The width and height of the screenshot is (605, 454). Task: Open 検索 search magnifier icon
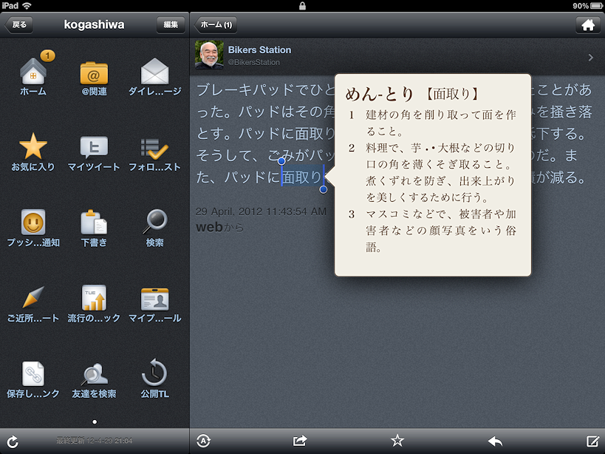(x=154, y=223)
